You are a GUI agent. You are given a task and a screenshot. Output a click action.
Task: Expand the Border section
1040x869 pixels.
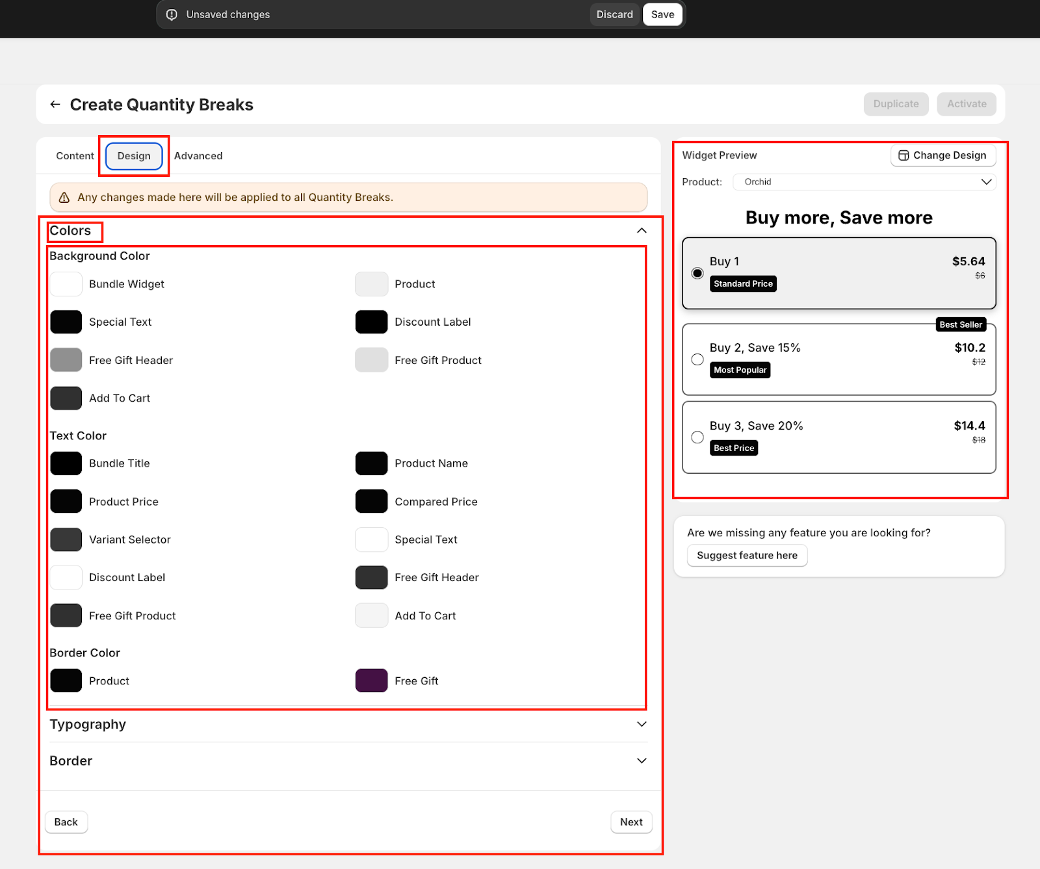(x=641, y=760)
